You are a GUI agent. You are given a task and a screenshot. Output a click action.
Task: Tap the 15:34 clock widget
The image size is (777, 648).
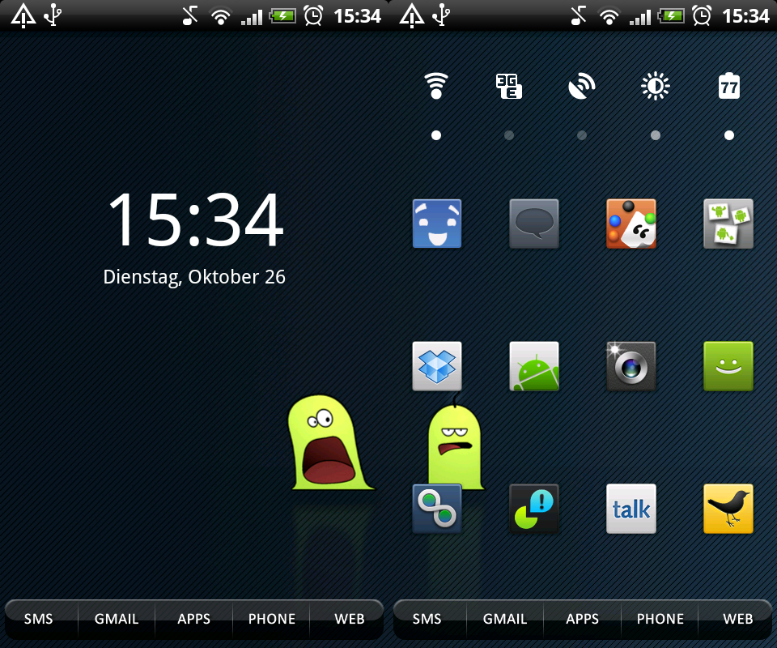(x=196, y=220)
